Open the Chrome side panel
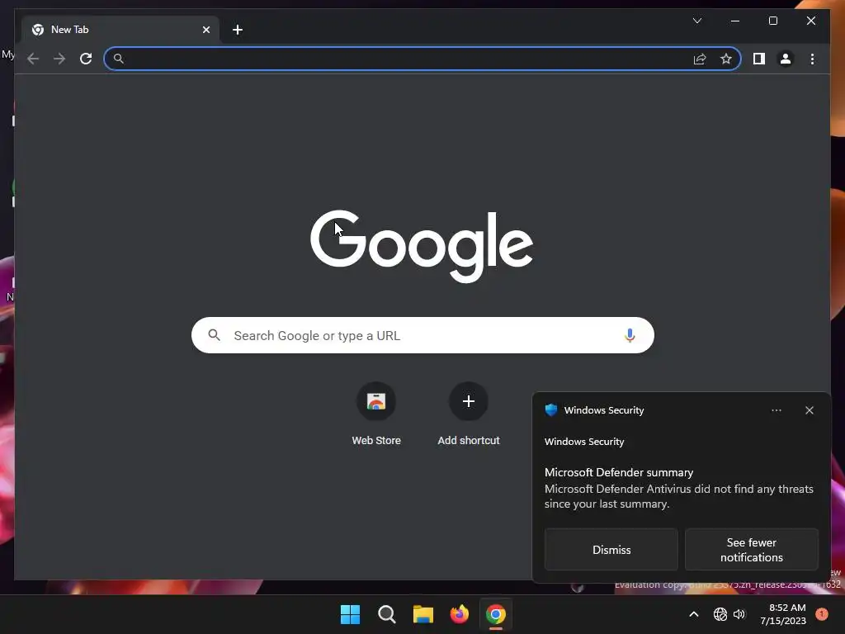 coord(759,59)
